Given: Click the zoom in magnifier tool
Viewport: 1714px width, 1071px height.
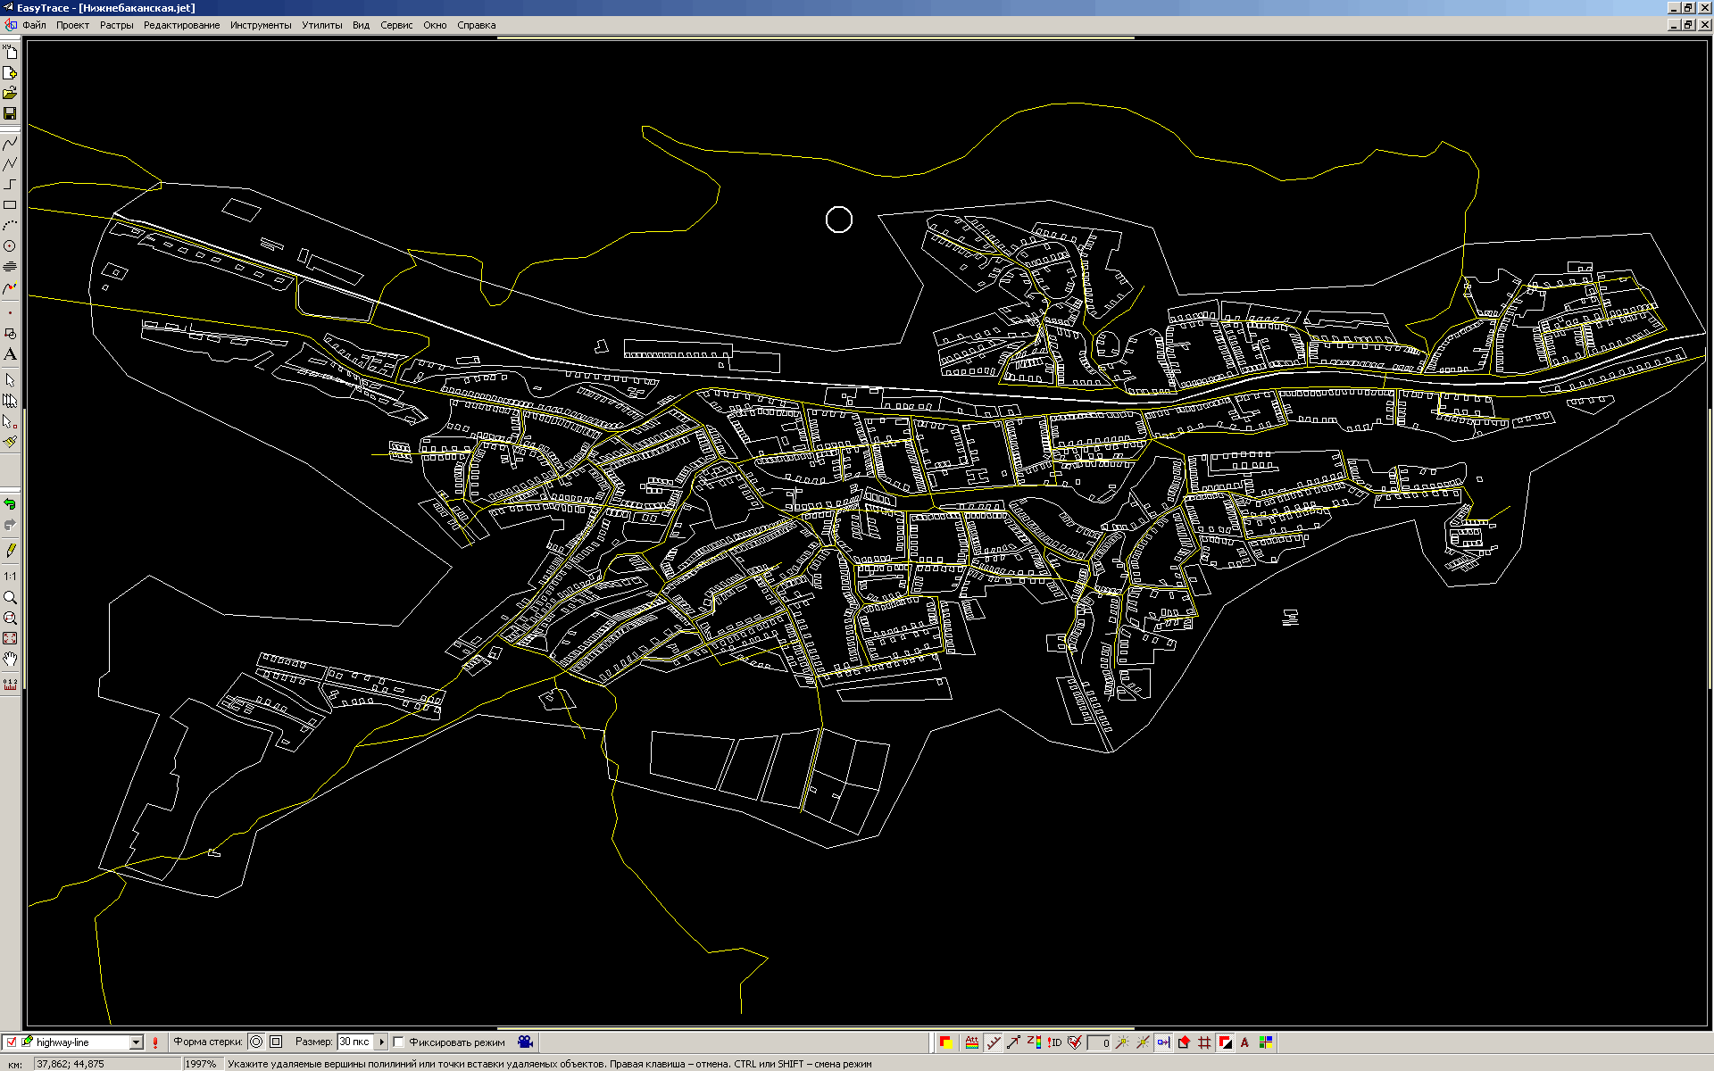Looking at the screenshot, I should [x=10, y=597].
